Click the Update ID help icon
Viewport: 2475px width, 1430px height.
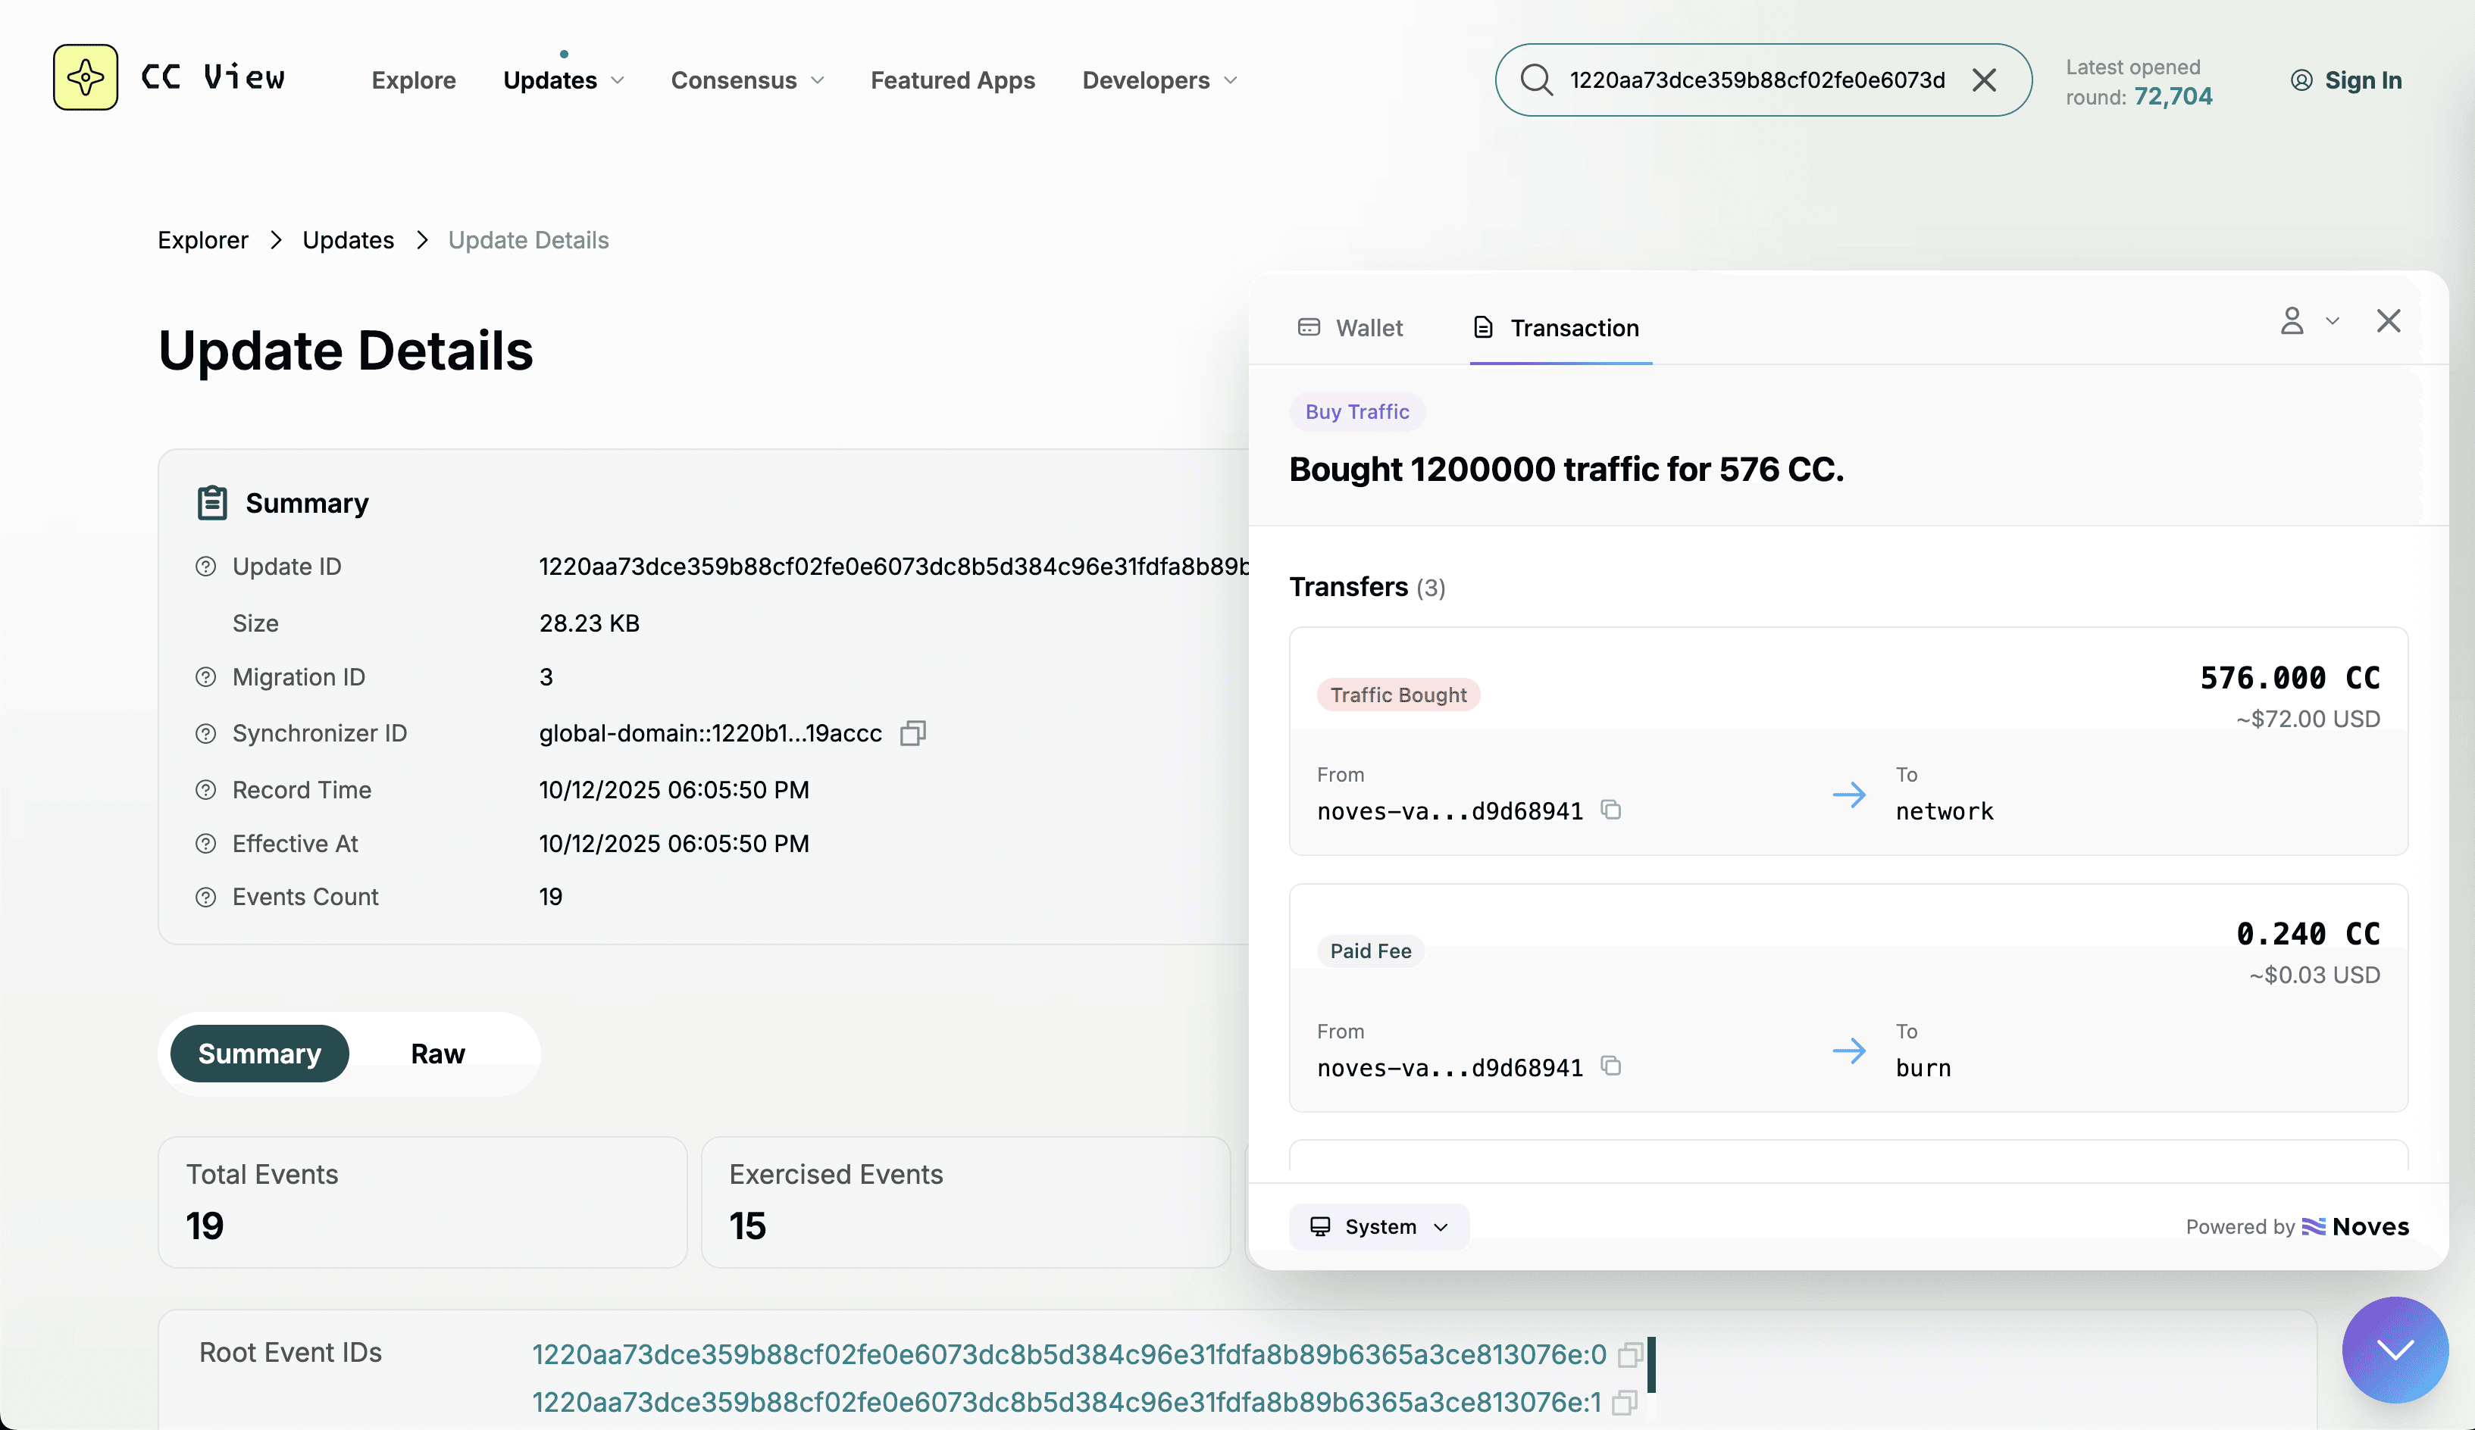(x=205, y=567)
